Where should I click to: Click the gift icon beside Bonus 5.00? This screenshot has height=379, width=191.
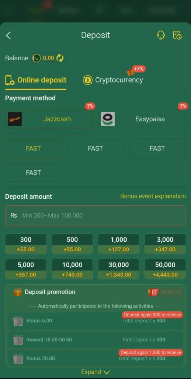[18, 321]
